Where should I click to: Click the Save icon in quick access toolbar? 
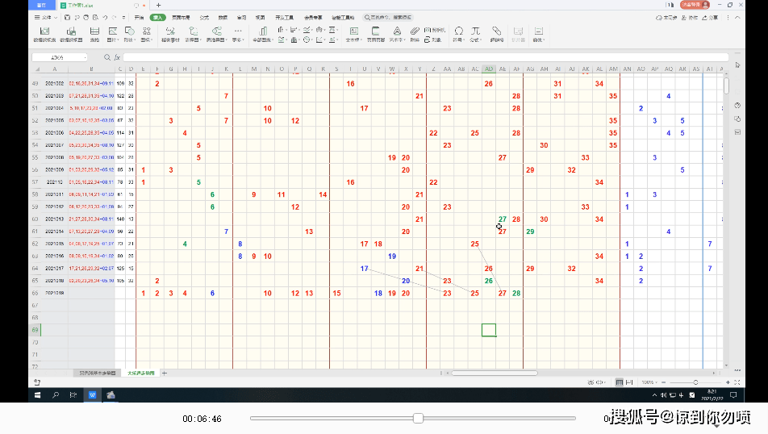pos(67,17)
